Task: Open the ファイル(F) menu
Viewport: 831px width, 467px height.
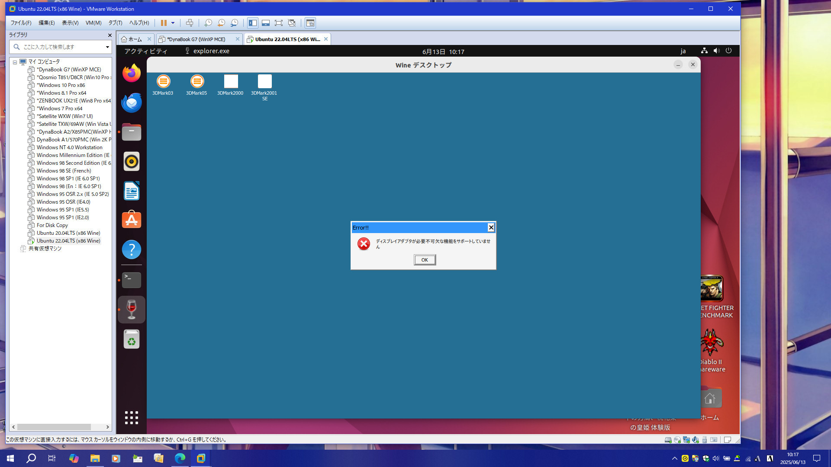Action: pos(21,23)
